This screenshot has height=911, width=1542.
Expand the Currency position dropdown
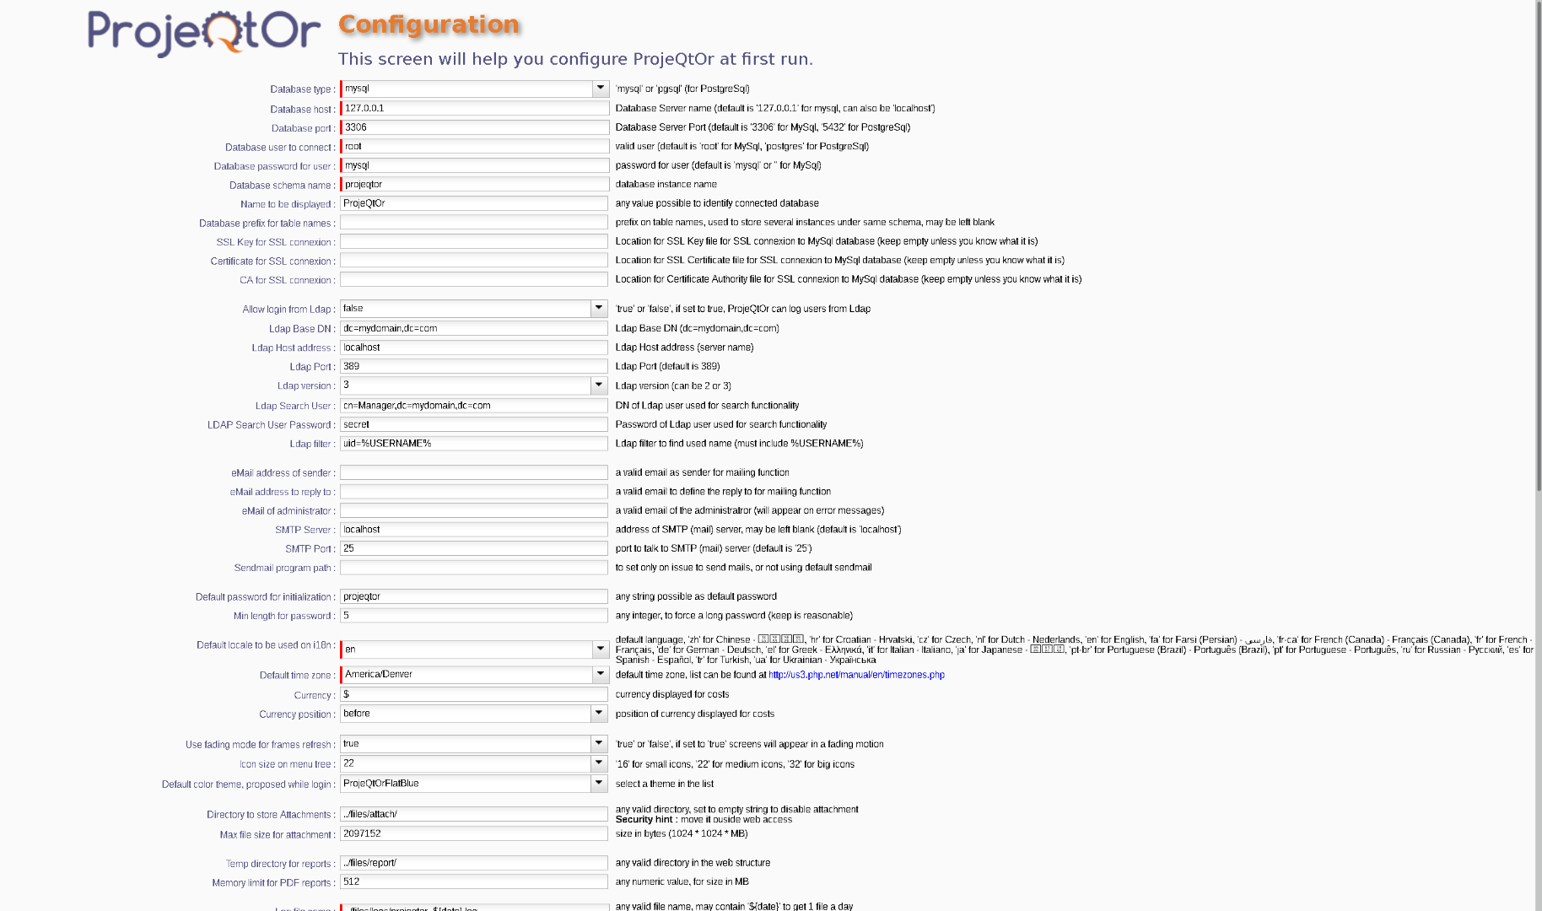tap(599, 714)
